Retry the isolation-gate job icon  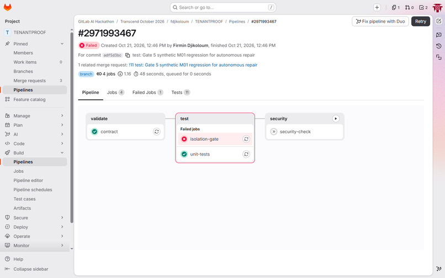point(246,139)
